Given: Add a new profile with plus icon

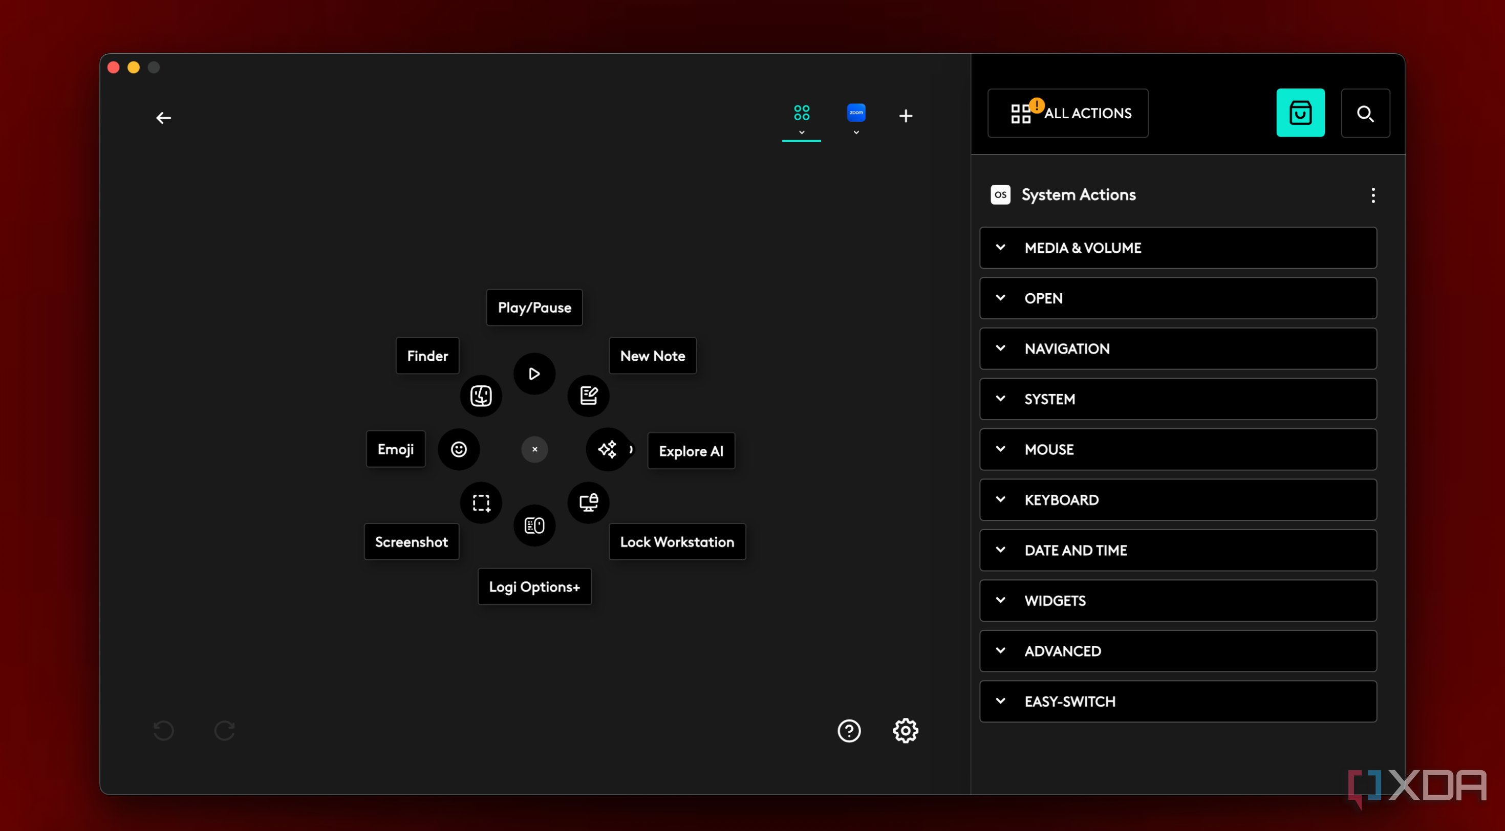Looking at the screenshot, I should click(x=906, y=116).
